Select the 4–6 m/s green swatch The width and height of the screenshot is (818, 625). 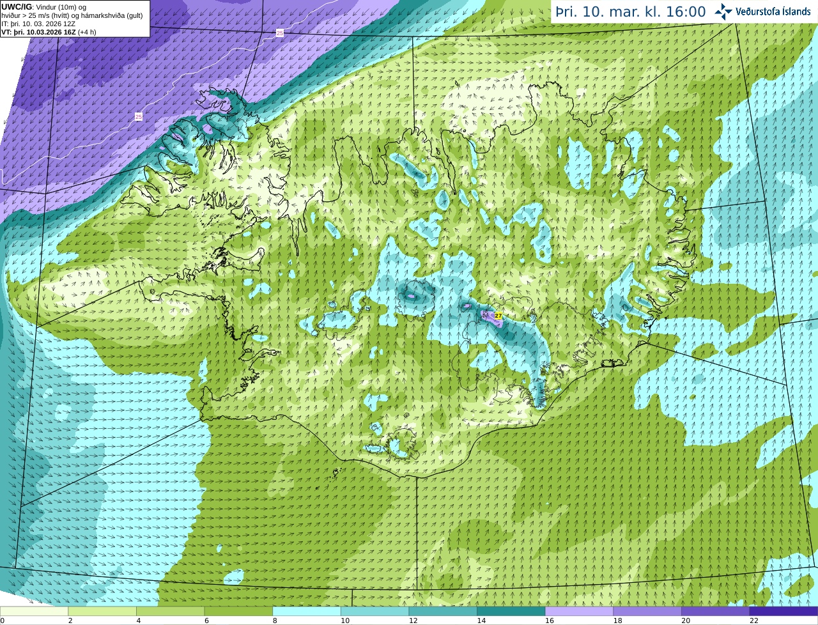pyautogui.click(x=171, y=612)
